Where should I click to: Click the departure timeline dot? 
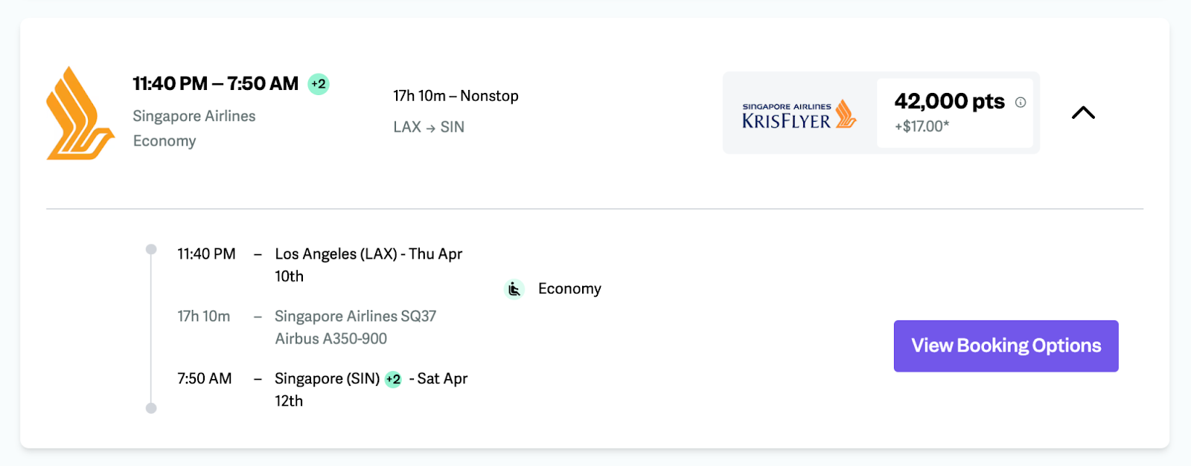click(151, 250)
